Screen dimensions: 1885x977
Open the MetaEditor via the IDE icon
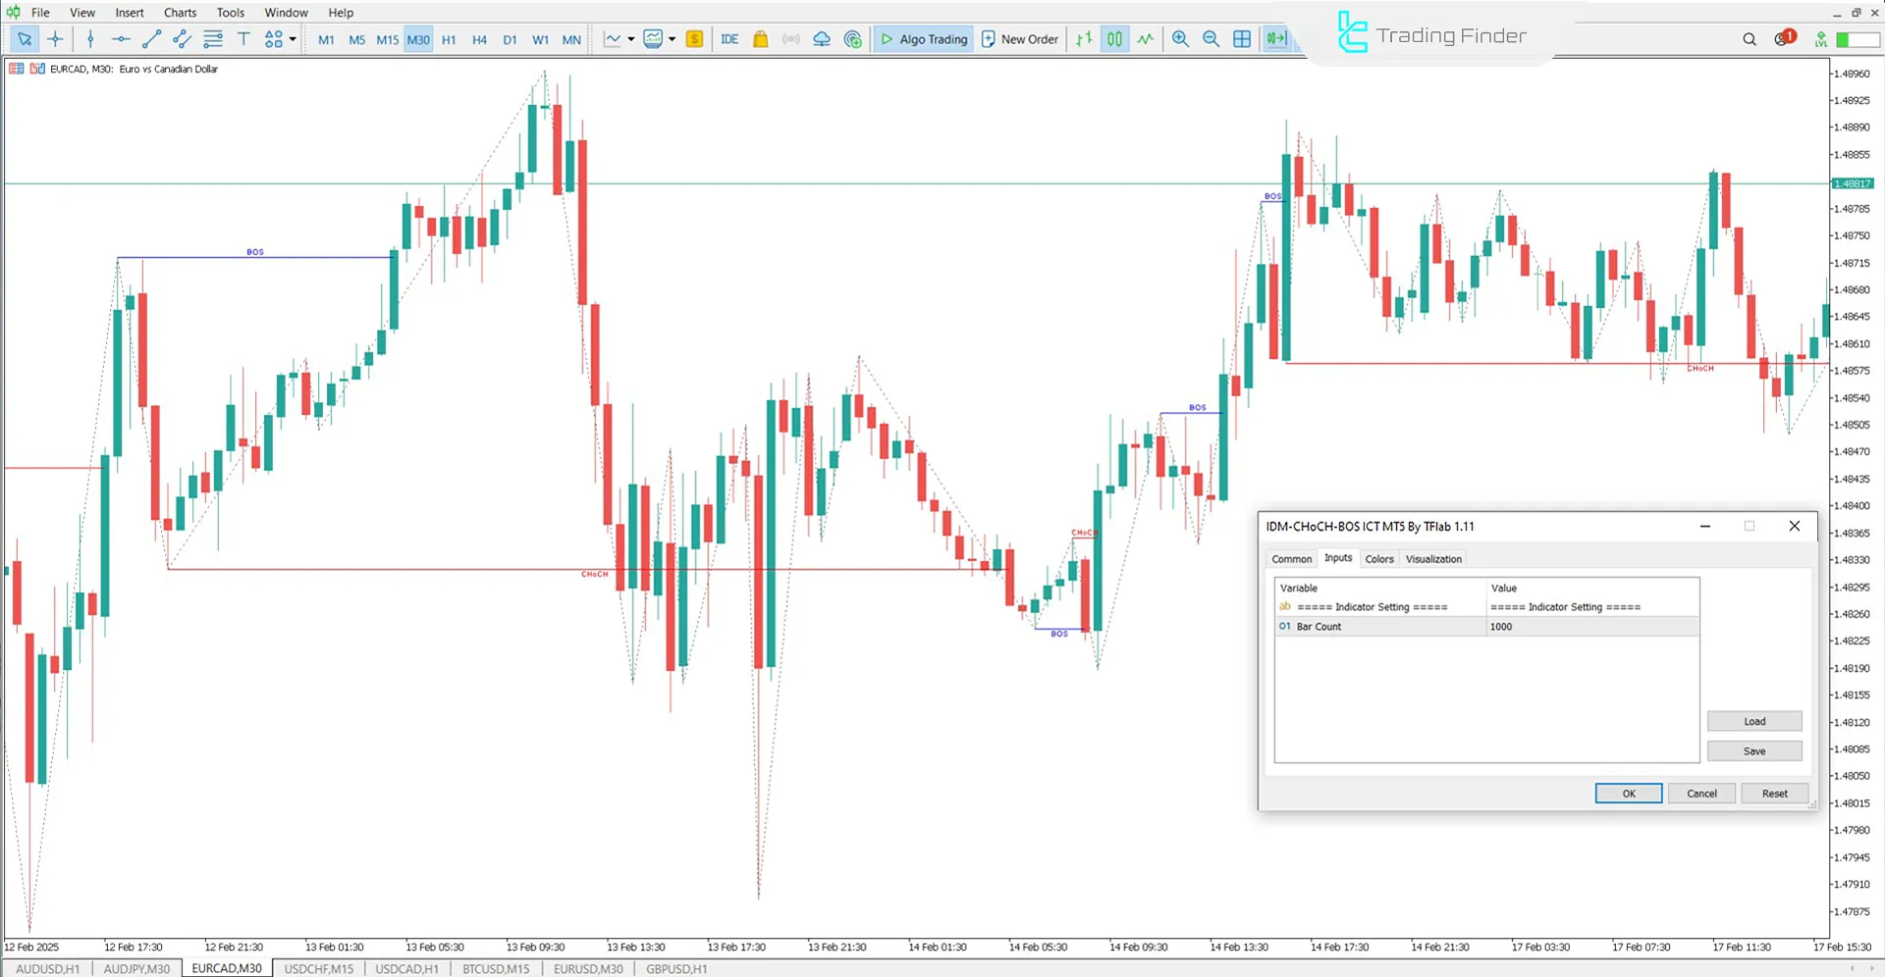click(729, 39)
